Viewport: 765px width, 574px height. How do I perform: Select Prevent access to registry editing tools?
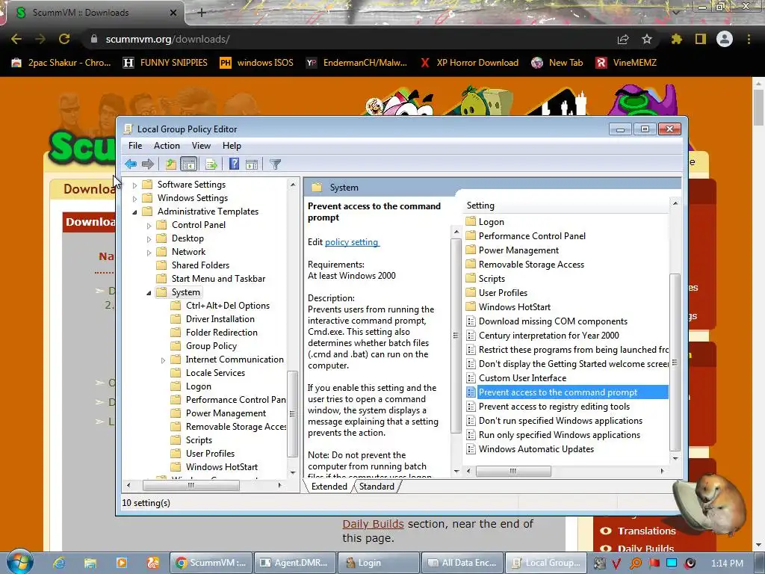pos(554,407)
